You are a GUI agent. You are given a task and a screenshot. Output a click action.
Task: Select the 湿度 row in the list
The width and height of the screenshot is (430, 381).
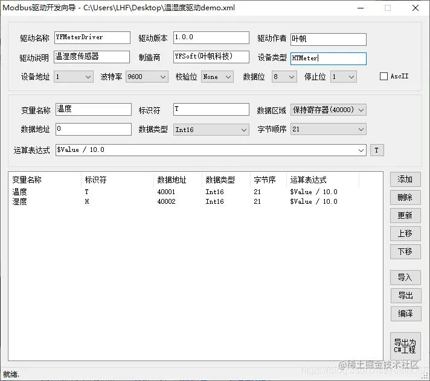tap(184, 202)
